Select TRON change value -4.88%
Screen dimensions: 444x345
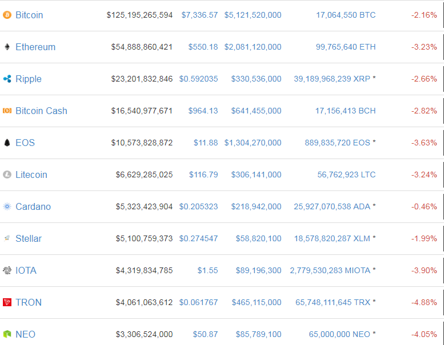424,302
